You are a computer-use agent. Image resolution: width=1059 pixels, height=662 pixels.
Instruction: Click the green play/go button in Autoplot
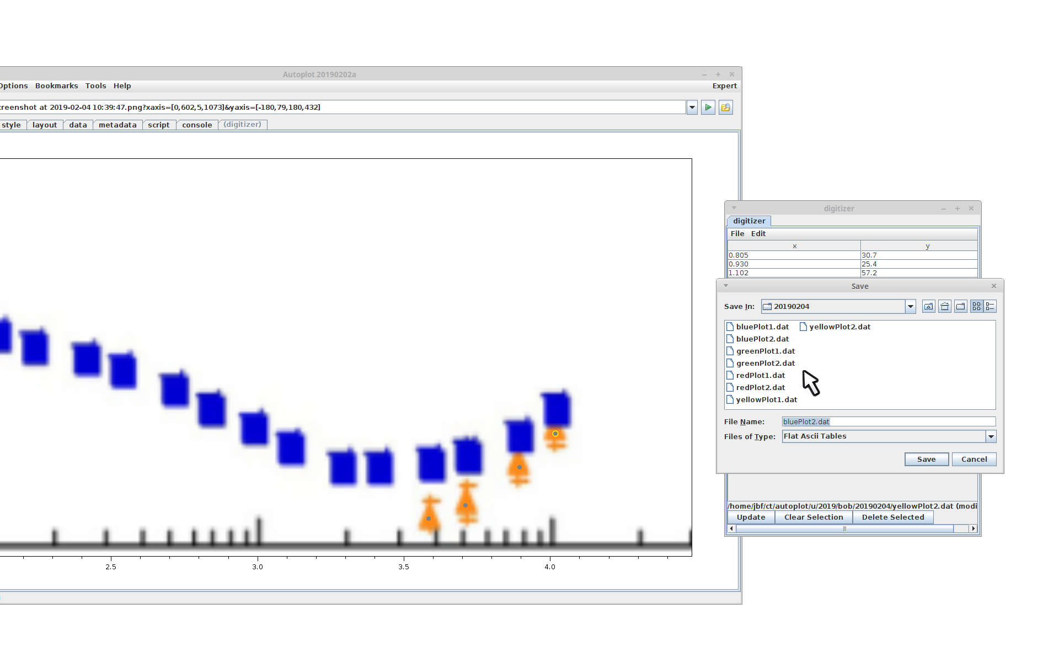coord(708,108)
